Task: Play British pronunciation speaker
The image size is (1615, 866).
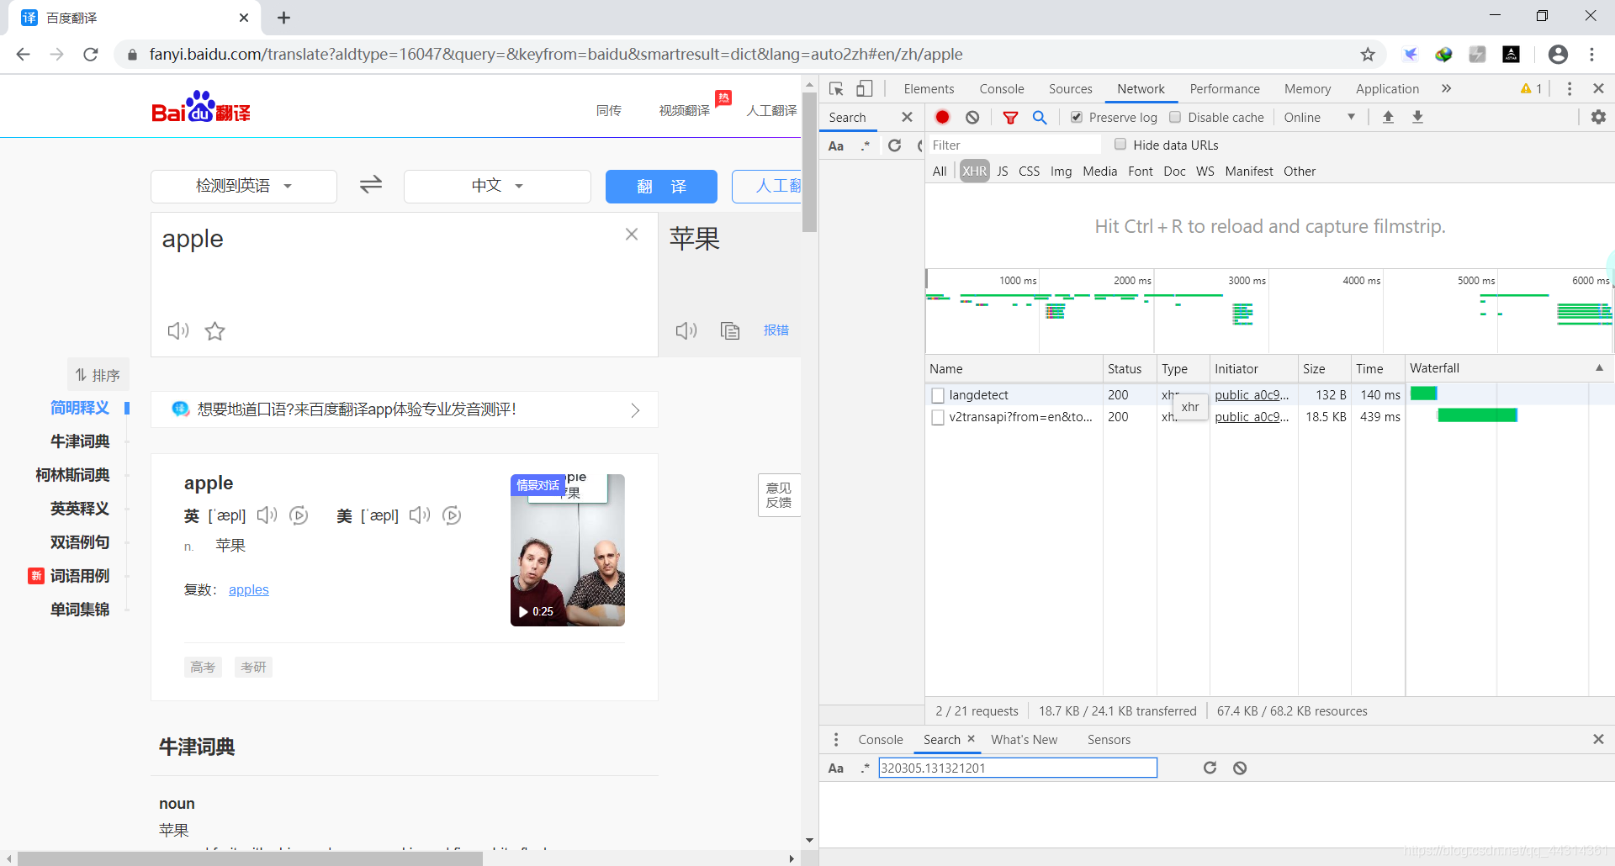Action: (267, 515)
